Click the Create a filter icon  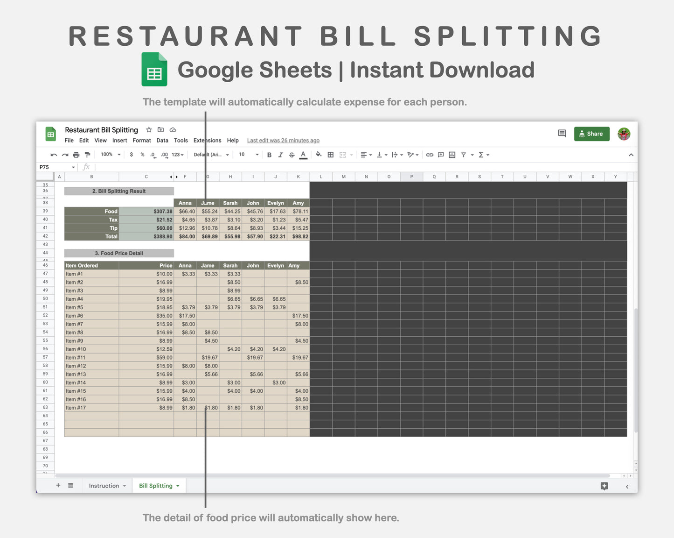(x=464, y=155)
